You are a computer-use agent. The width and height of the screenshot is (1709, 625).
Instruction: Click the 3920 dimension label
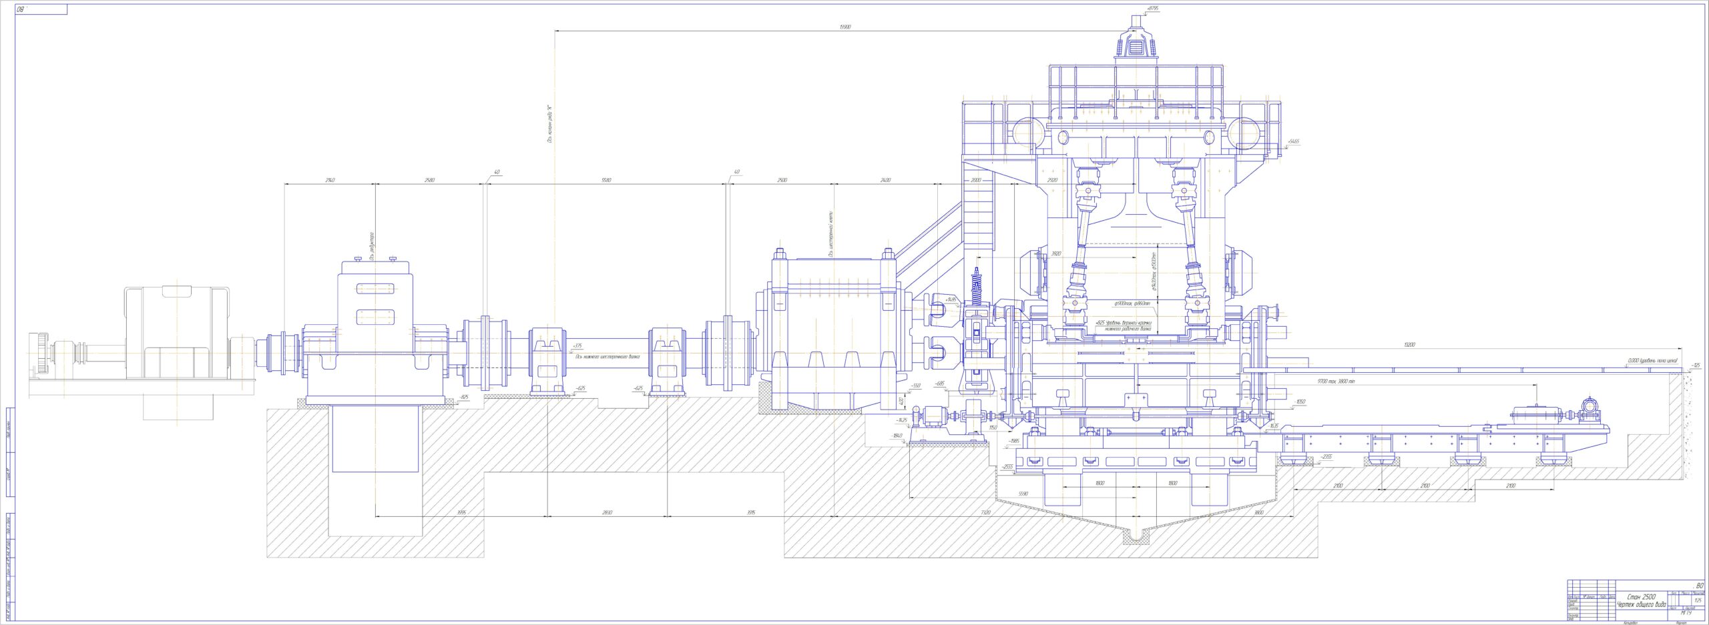pos(1056,254)
